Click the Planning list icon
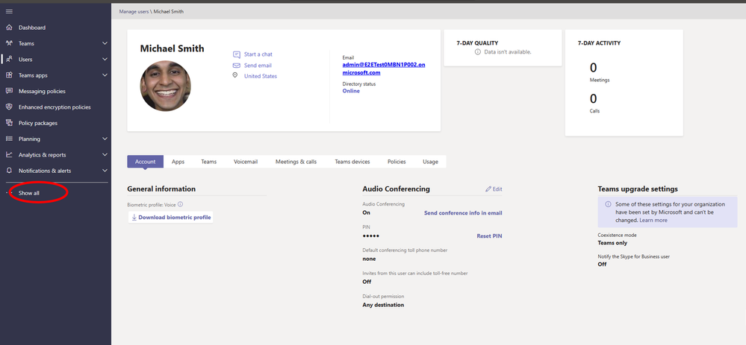This screenshot has height=345, width=746. click(9, 139)
